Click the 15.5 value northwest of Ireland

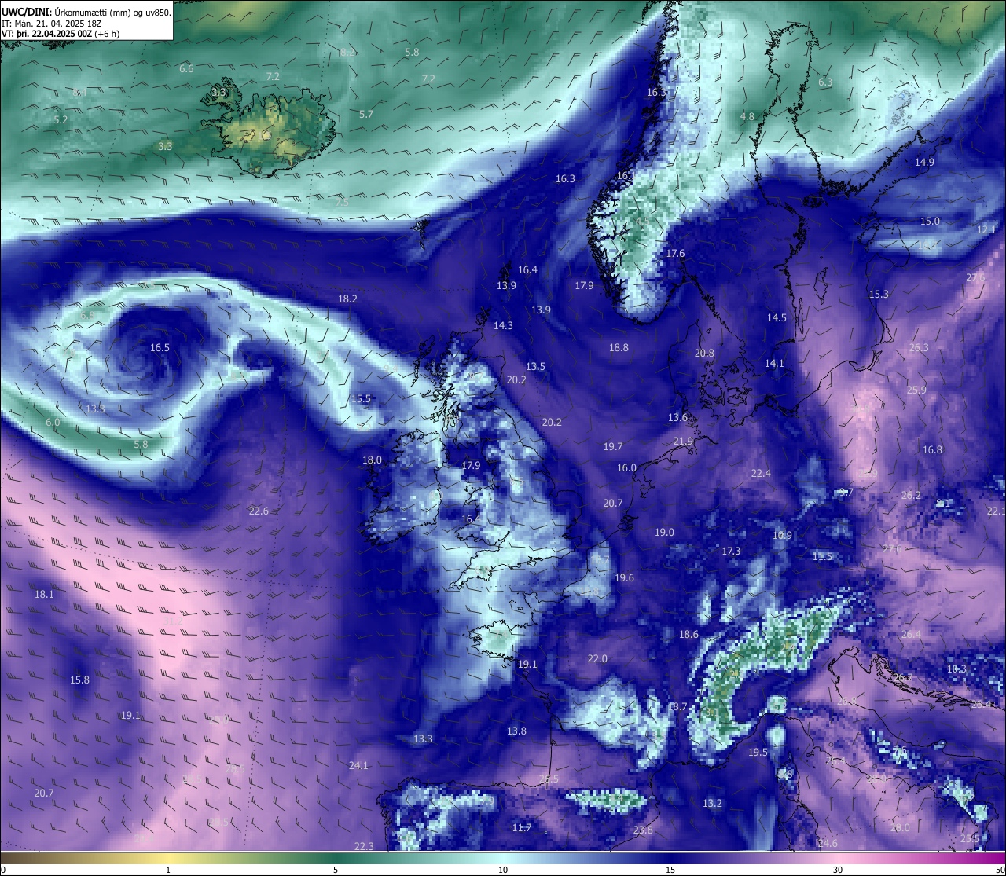(x=361, y=398)
